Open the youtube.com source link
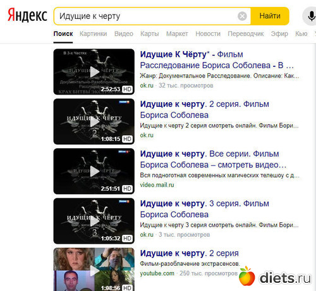The height and width of the screenshot is (291, 316). click(157, 273)
